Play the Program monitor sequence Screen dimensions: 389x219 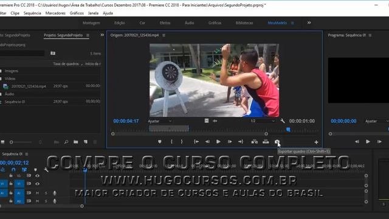(368, 142)
